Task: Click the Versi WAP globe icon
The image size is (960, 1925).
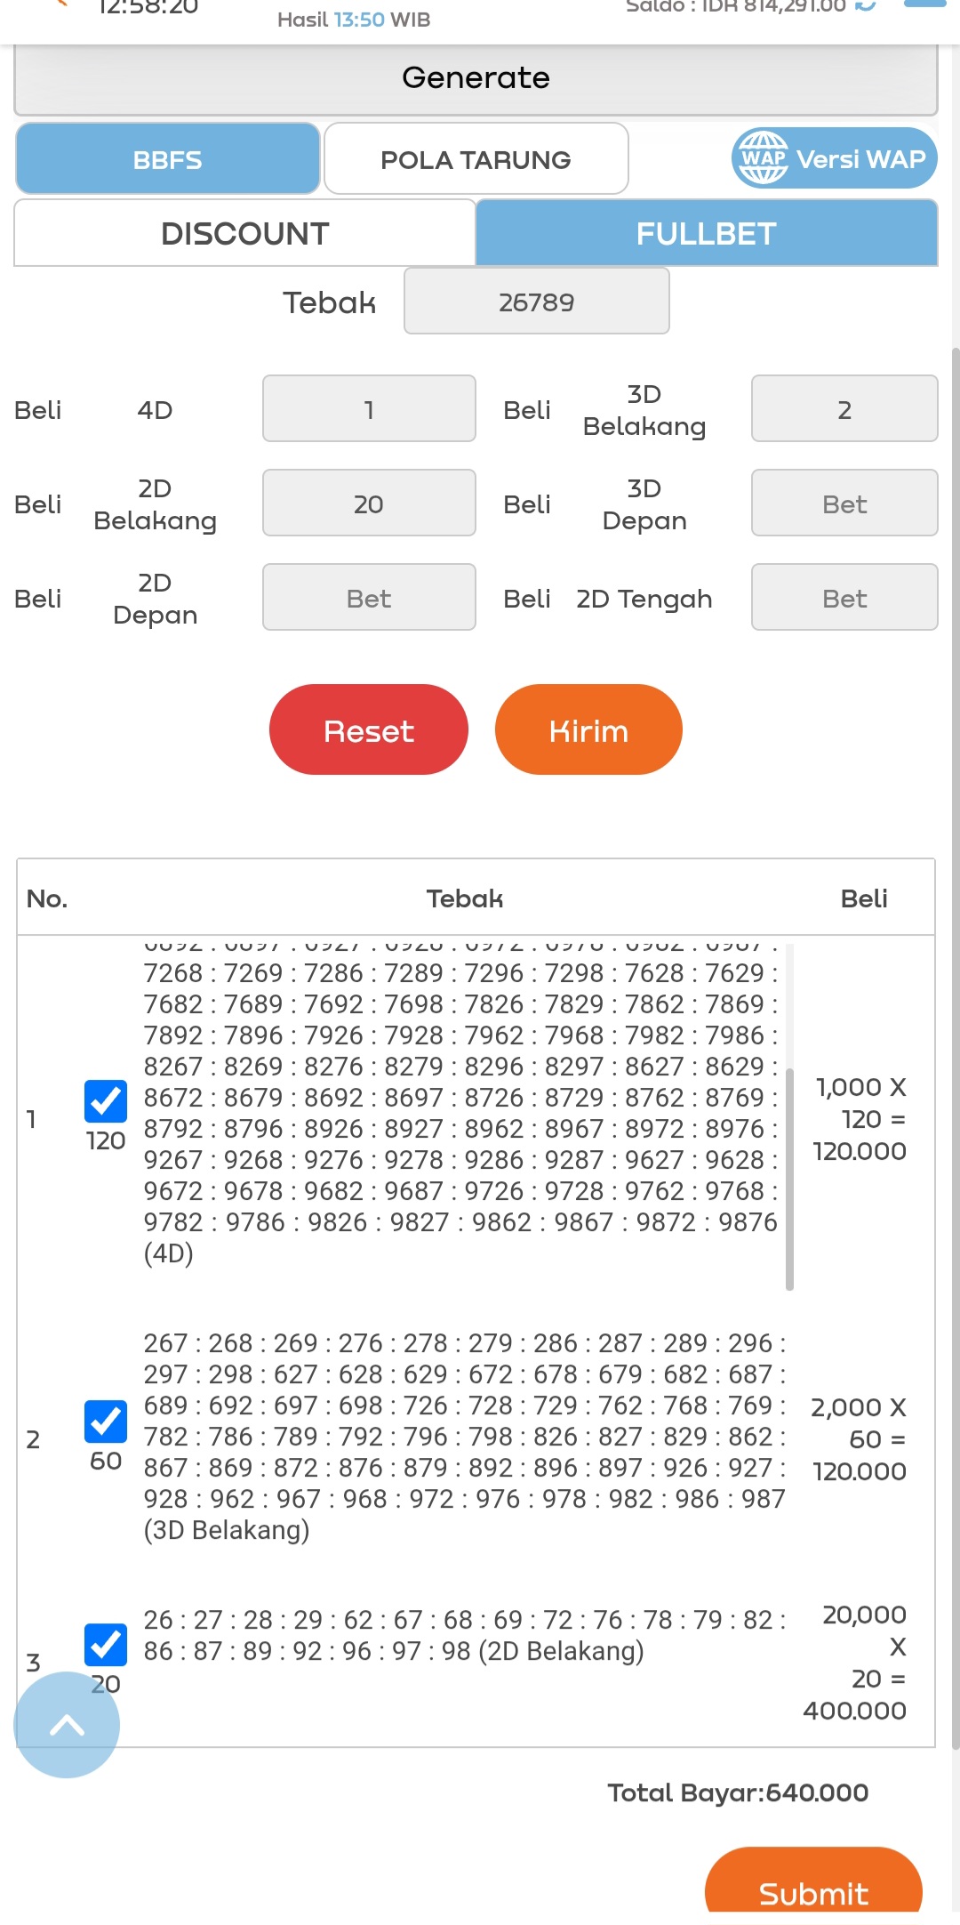Action: click(763, 158)
